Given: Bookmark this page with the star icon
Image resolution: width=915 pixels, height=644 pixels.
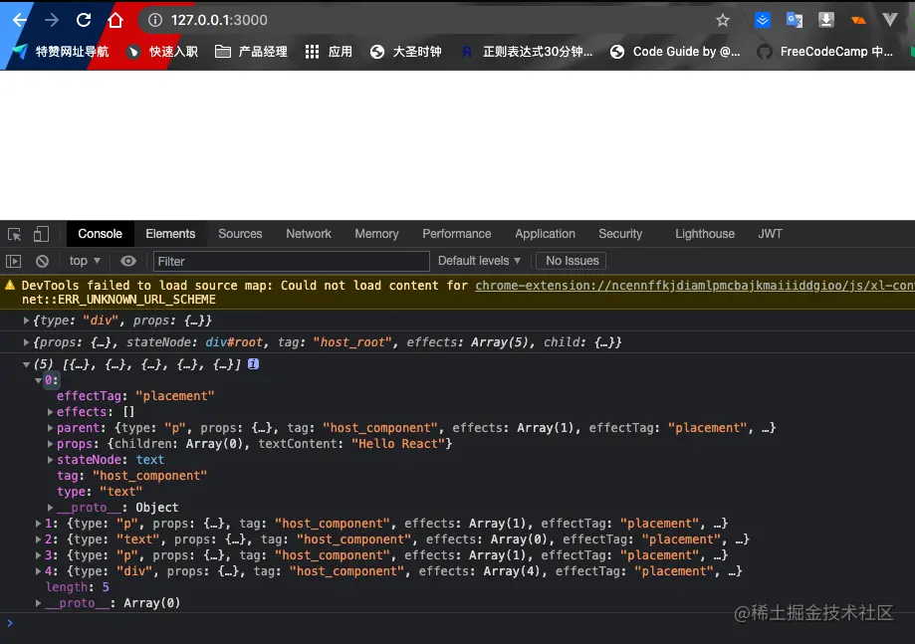Looking at the screenshot, I should coord(723,21).
